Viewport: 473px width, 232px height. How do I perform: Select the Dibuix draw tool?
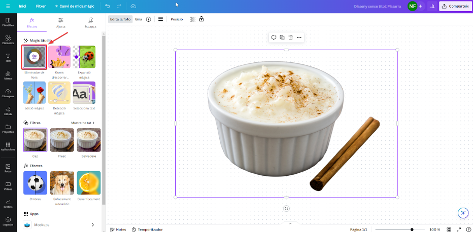[8, 111]
